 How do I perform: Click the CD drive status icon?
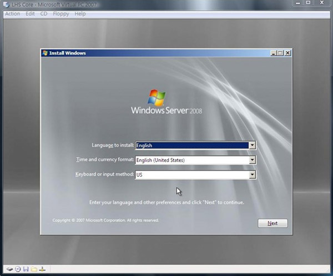pos(18,269)
